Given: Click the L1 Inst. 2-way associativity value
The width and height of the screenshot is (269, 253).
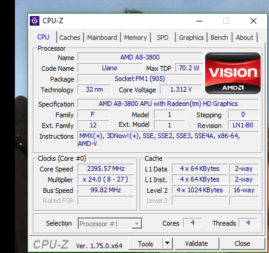Looking at the screenshot, I should [x=244, y=179].
